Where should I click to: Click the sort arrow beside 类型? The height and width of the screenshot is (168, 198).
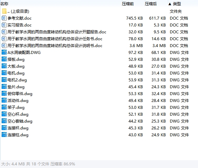click(170, 4)
